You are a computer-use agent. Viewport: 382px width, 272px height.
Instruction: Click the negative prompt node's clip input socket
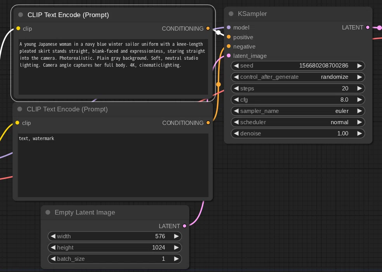click(x=17, y=123)
